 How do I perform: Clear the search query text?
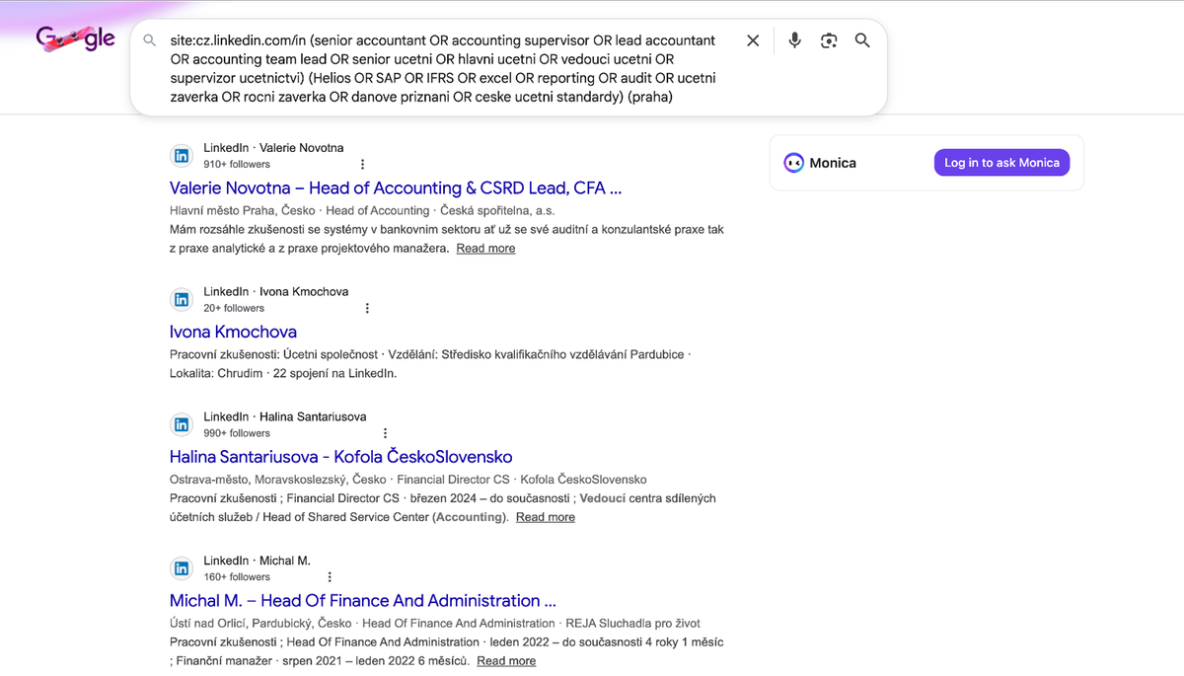click(753, 40)
